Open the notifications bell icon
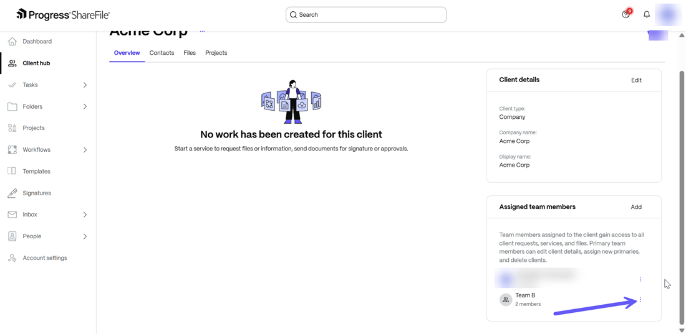686x334 pixels. coord(647,15)
